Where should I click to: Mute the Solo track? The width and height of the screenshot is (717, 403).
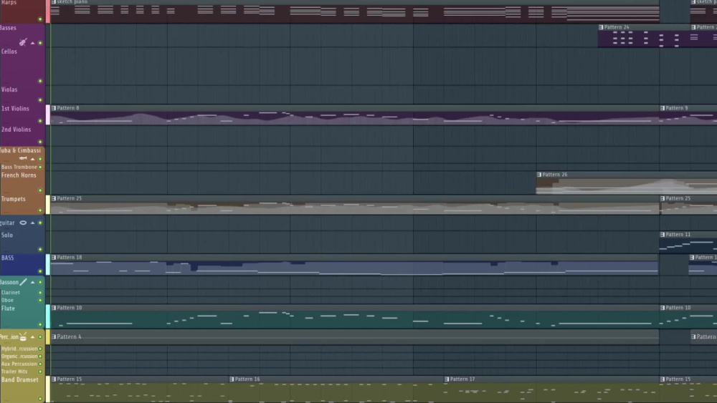tap(40, 249)
